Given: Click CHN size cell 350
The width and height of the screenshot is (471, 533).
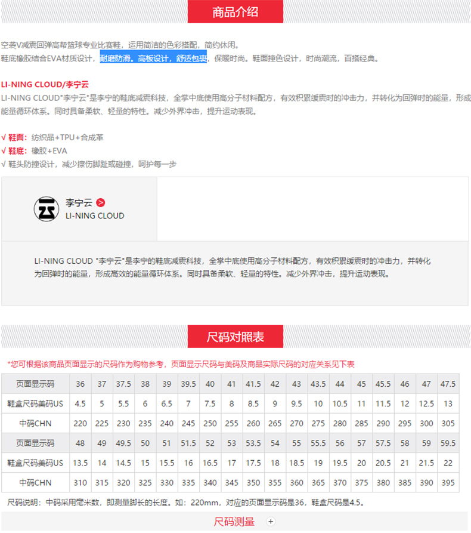Looking at the screenshot, I should 253,482.
